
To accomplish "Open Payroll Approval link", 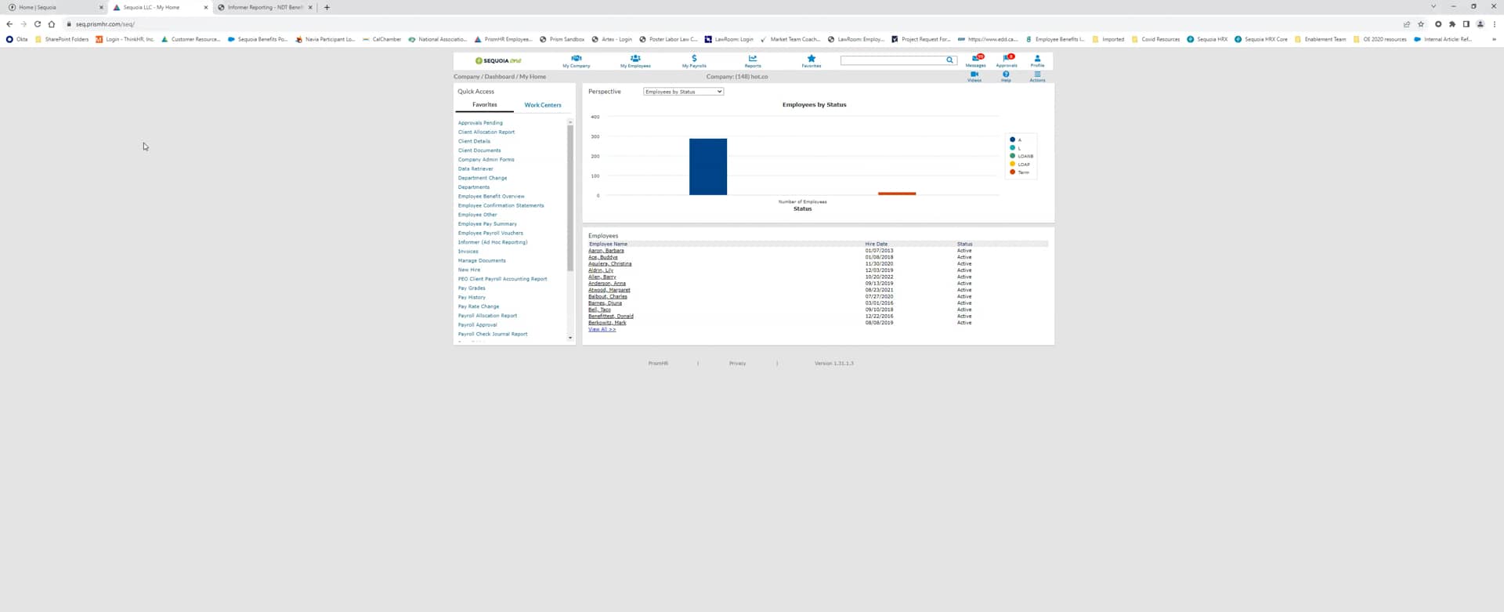I will tap(478, 325).
